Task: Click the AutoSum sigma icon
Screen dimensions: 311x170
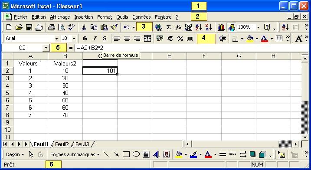Action: point(168,27)
